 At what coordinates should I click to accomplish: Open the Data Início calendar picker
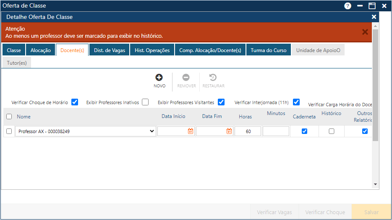tap(190, 131)
